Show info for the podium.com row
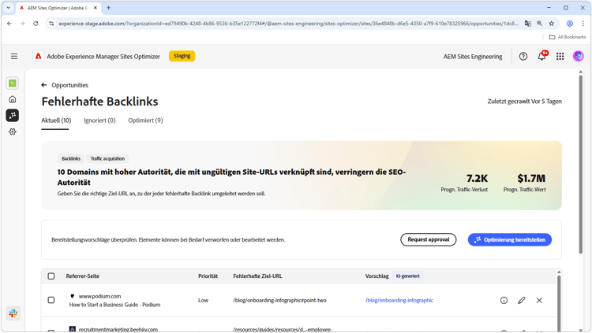Image resolution: width=592 pixels, height=333 pixels. [x=504, y=300]
